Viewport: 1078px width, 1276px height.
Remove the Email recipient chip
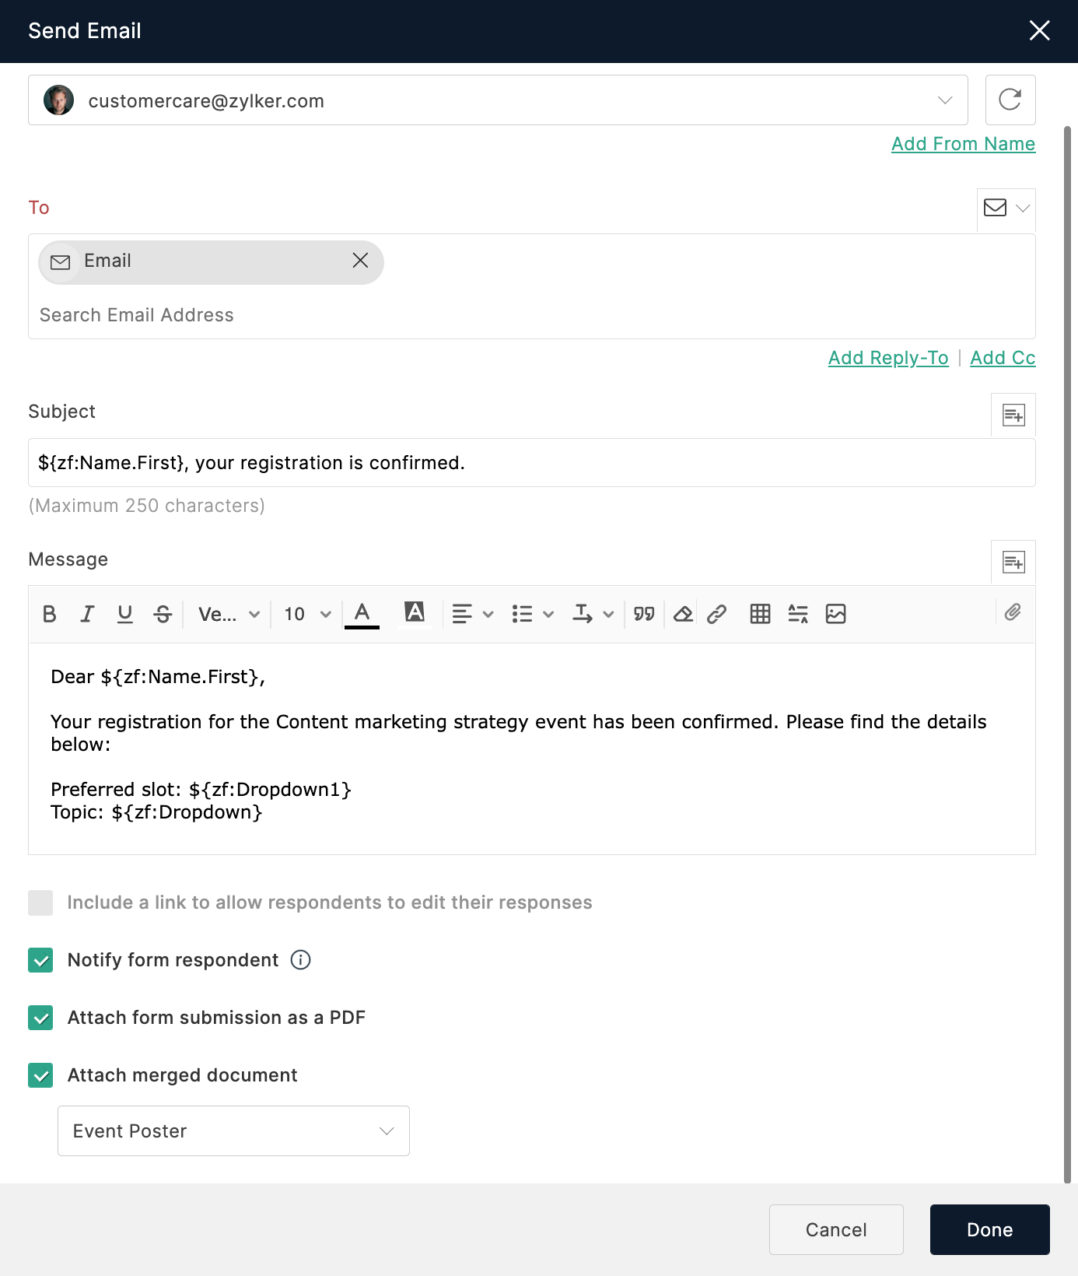click(360, 261)
